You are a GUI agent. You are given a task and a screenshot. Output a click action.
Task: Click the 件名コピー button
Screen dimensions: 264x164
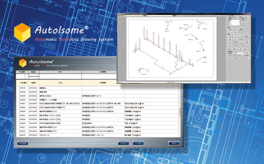[x=123, y=143]
